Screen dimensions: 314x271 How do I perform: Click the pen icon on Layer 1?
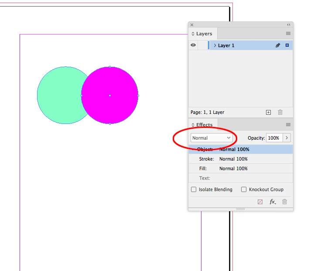pyautogui.click(x=278, y=45)
